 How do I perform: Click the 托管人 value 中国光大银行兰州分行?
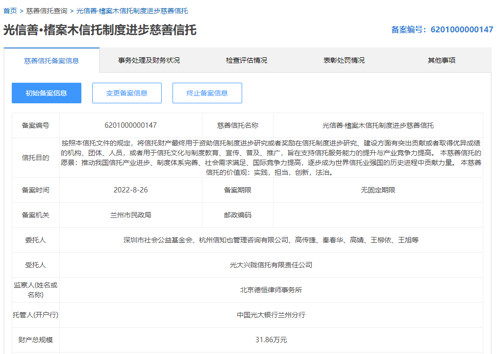point(271,315)
